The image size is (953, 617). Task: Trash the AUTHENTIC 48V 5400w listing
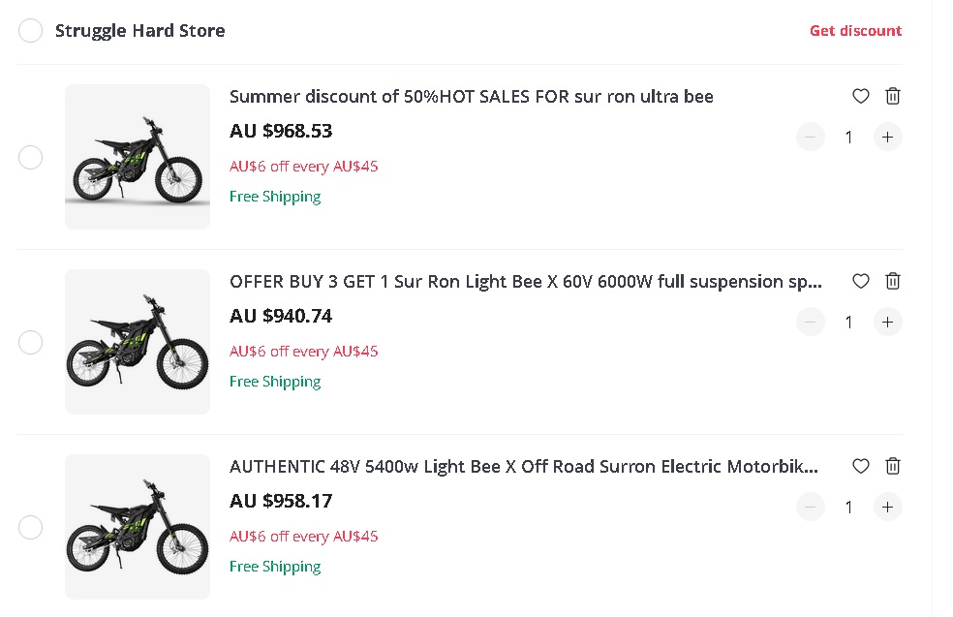892,466
